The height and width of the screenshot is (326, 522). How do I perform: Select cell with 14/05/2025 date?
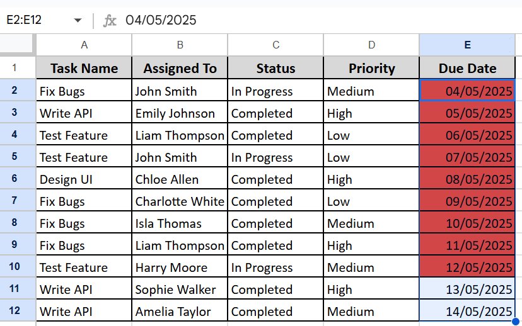click(467, 312)
